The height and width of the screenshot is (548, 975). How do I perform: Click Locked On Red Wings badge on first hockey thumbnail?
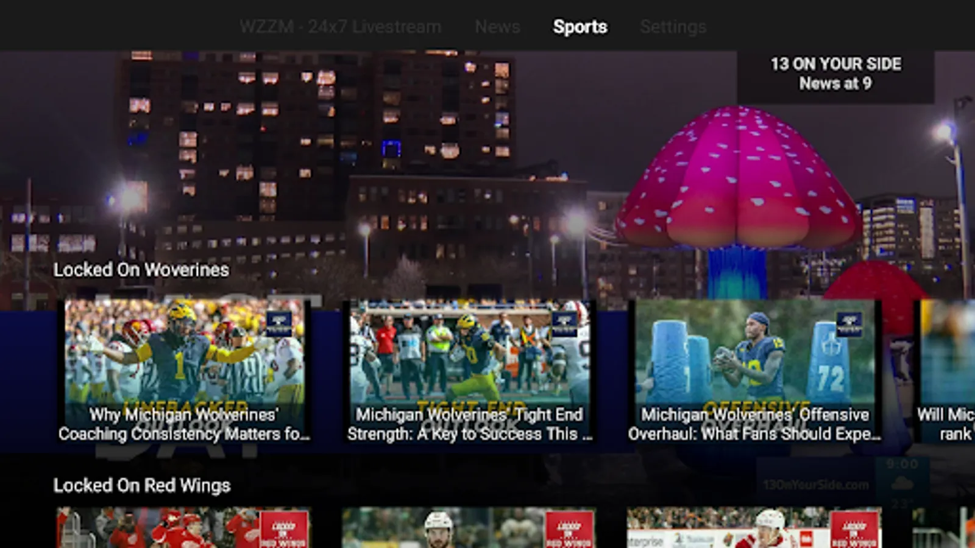[283, 529]
